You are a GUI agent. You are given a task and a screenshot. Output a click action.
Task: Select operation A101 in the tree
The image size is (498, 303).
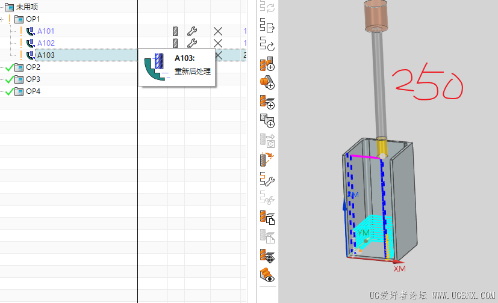point(46,31)
